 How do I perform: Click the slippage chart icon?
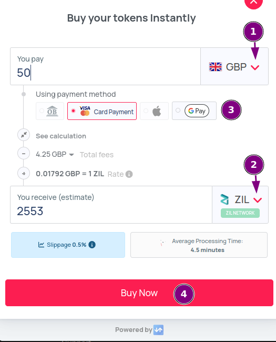[x=41, y=245]
